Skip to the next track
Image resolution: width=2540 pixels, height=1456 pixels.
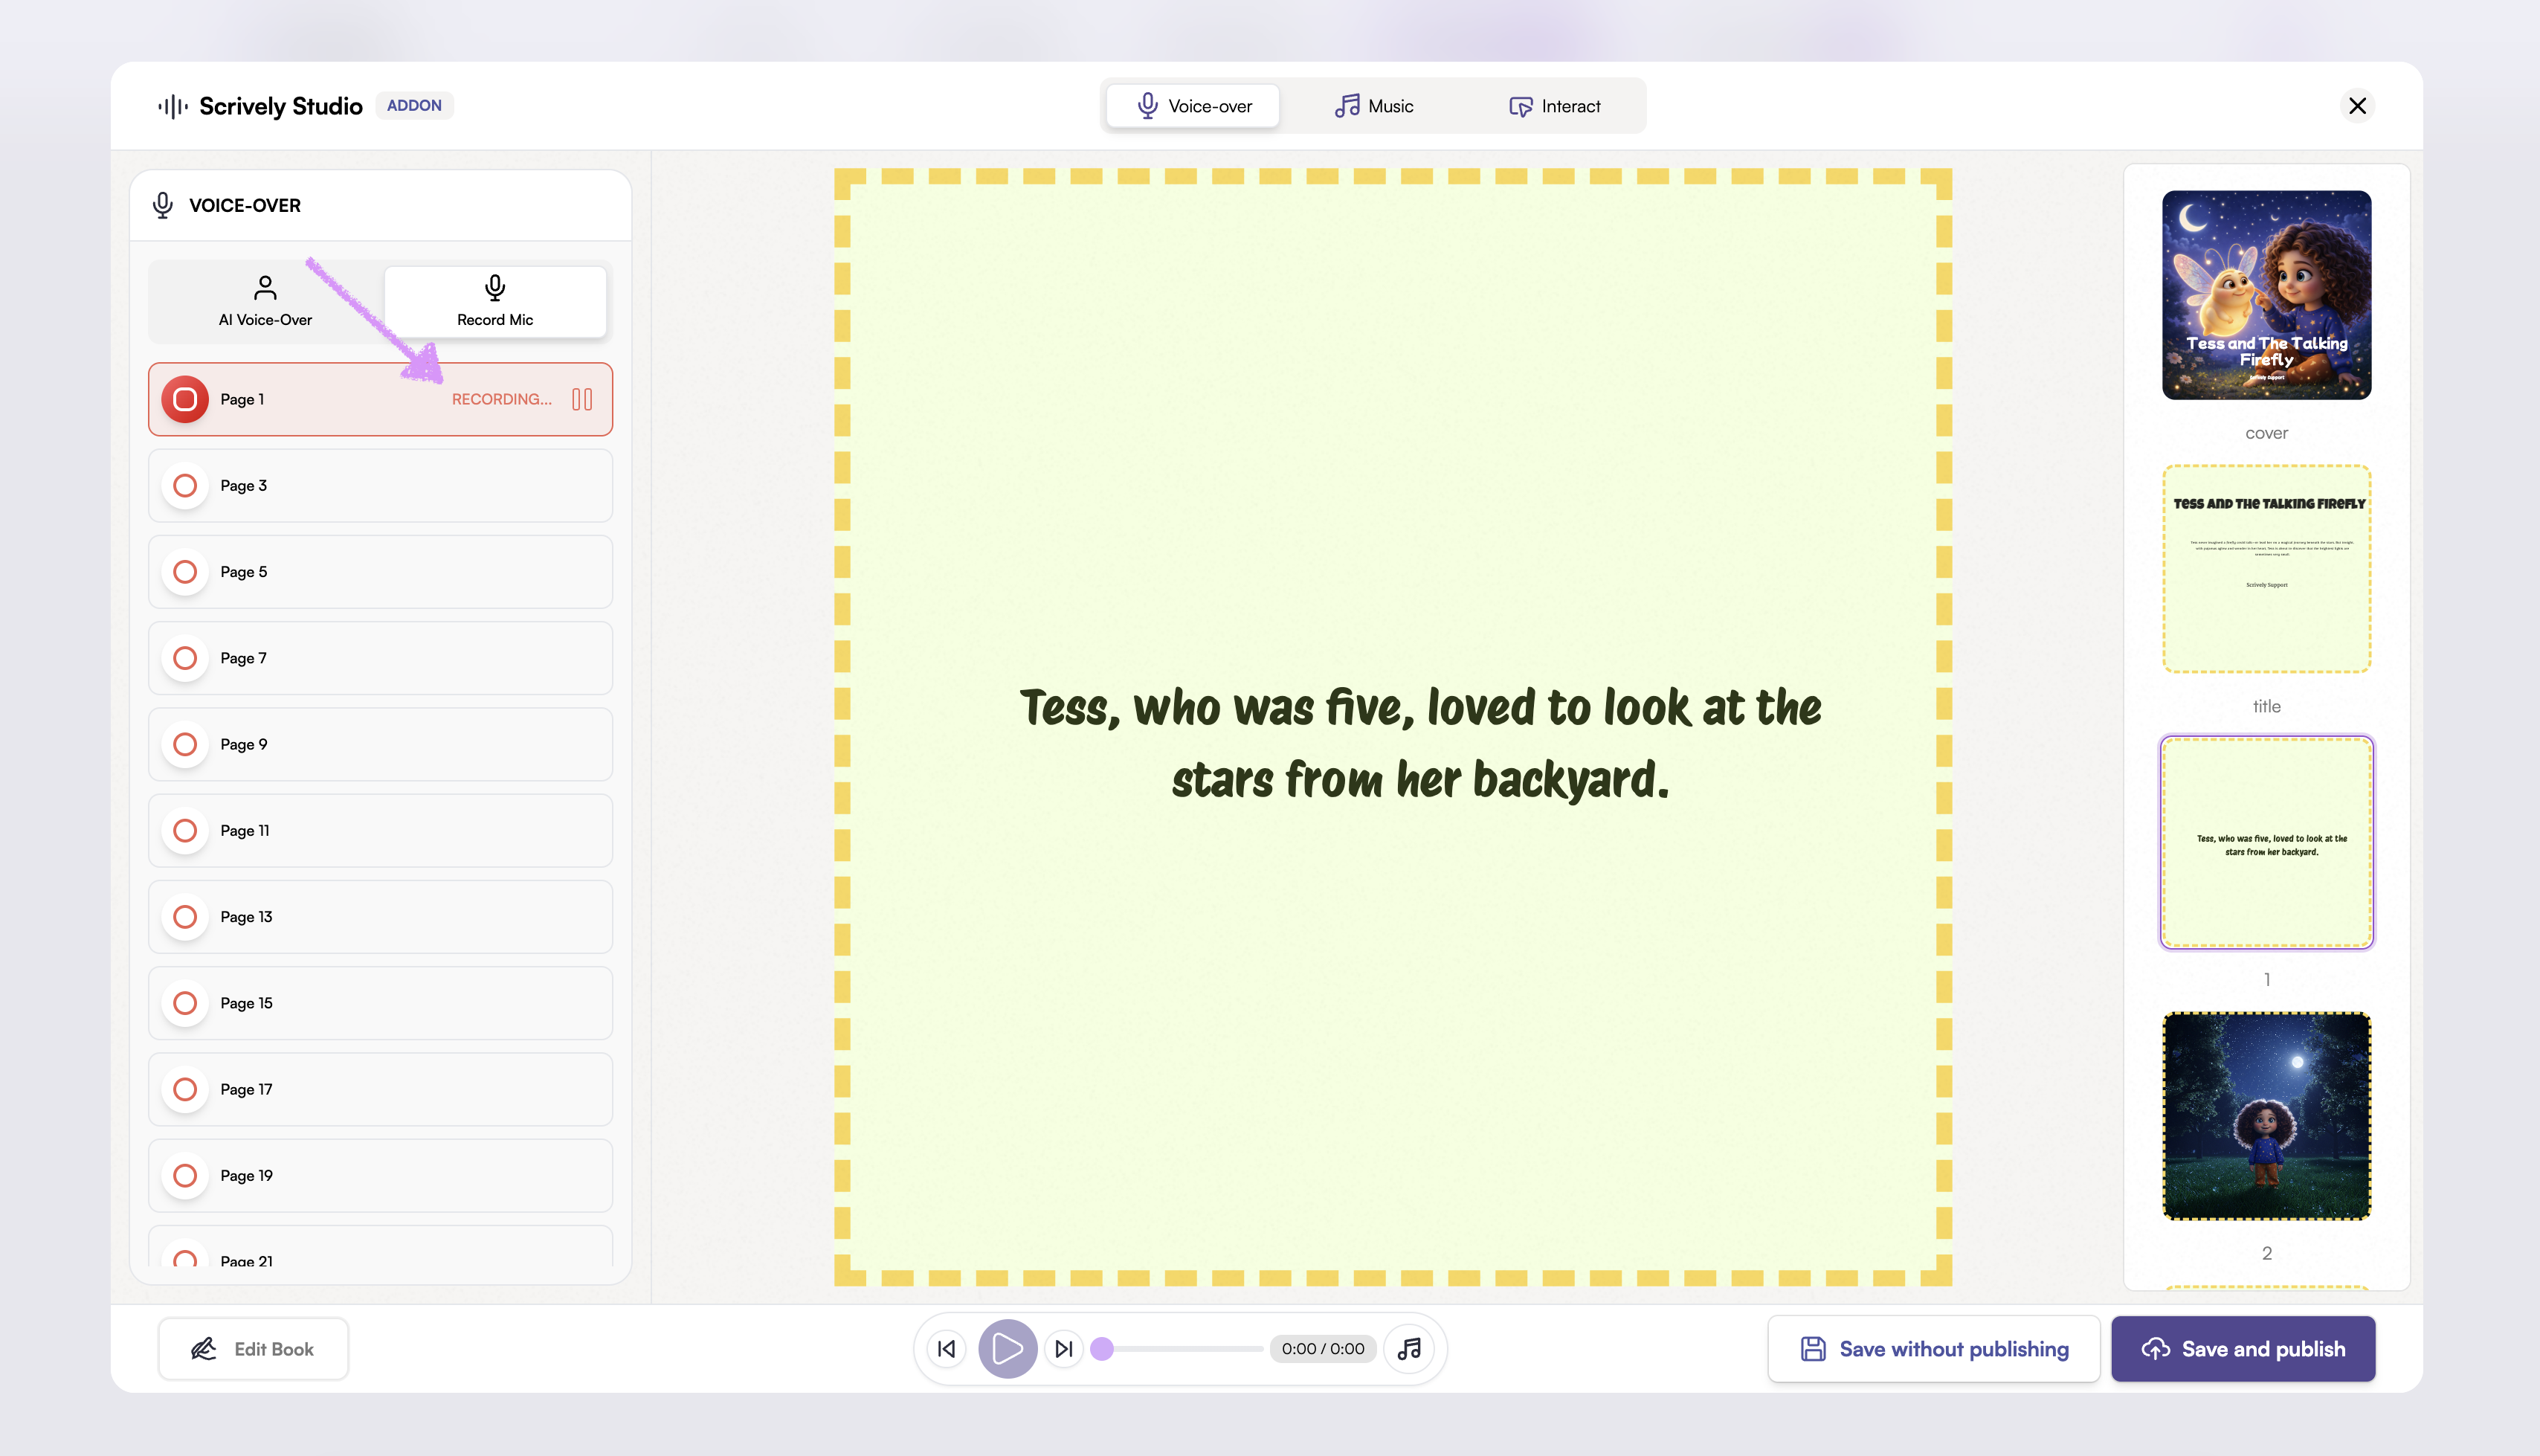[1063, 1349]
